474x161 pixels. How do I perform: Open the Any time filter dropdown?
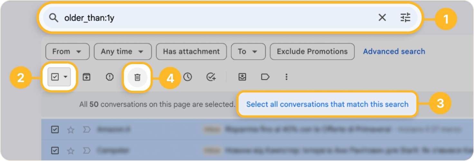[123, 52]
